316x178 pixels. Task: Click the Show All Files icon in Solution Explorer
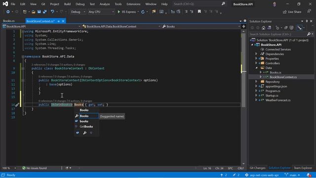291,28
